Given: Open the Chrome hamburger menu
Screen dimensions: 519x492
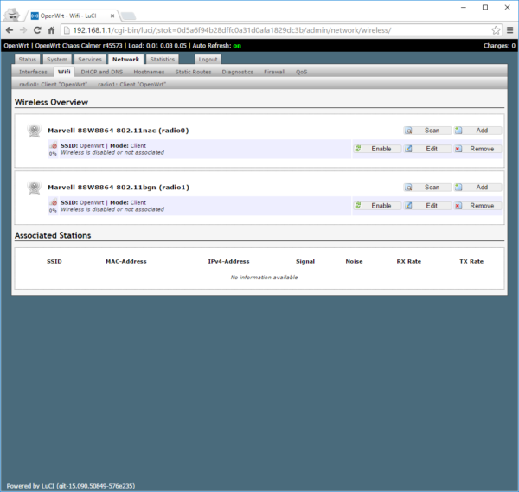Looking at the screenshot, I should [x=509, y=29].
